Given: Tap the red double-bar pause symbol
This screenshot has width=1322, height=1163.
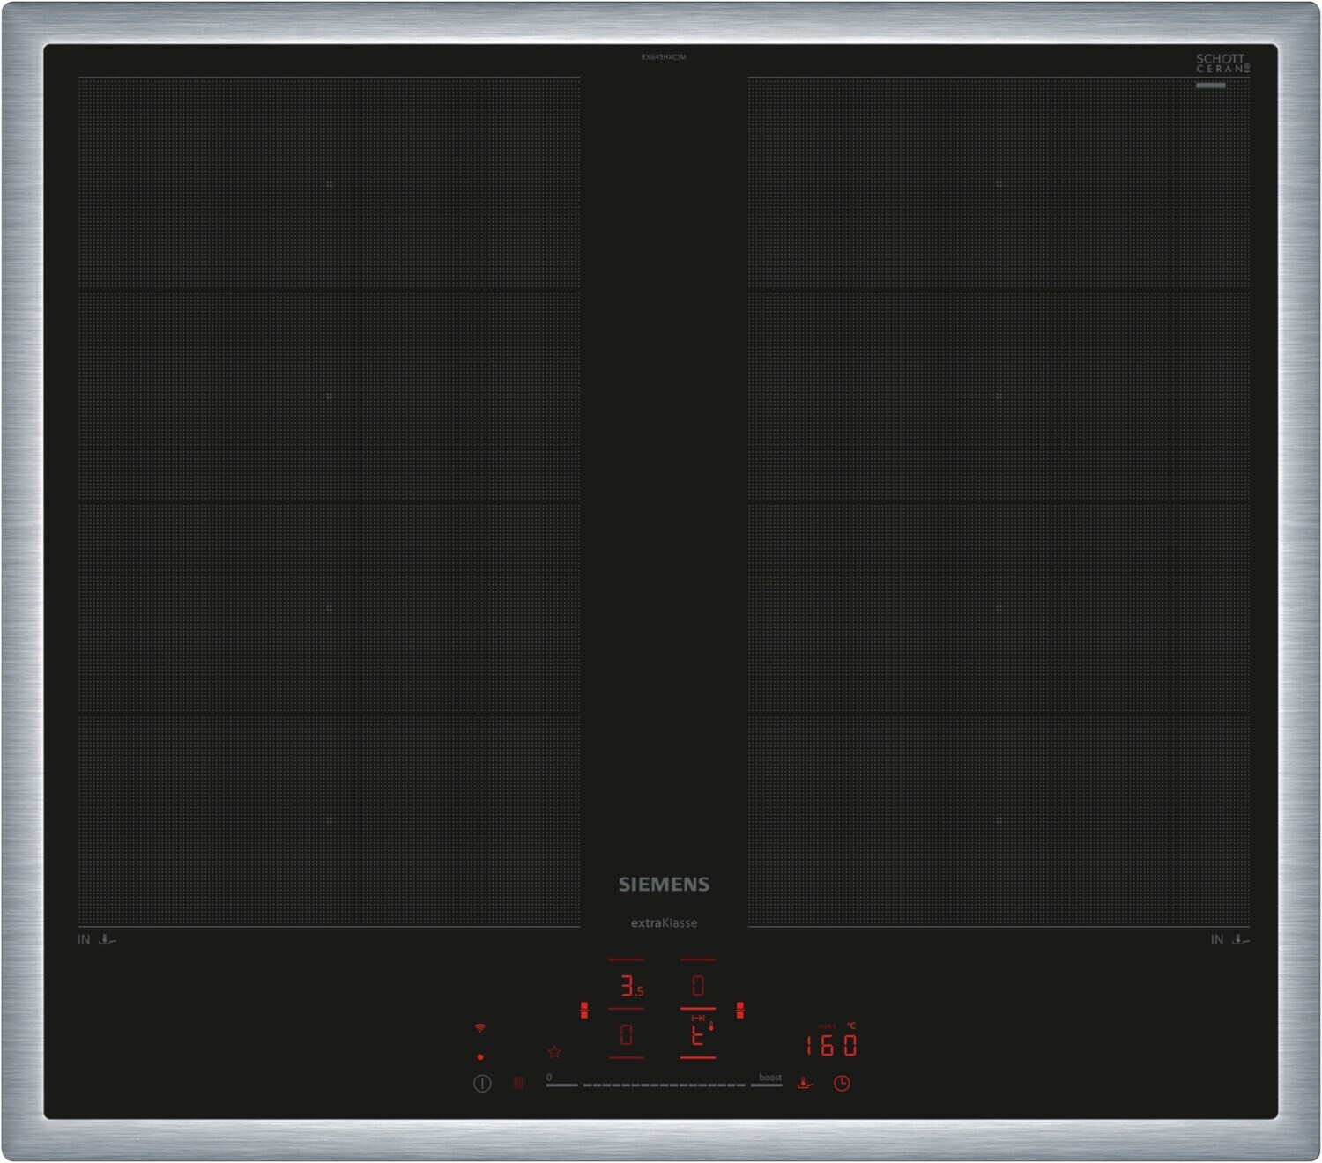Looking at the screenshot, I should point(518,1083).
